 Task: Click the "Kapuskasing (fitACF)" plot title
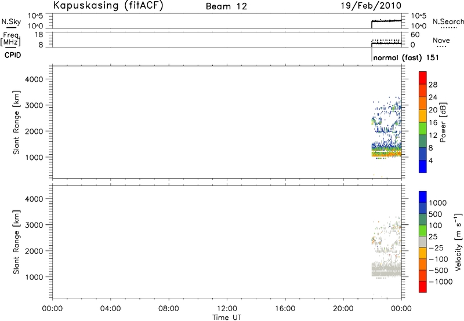pyautogui.click(x=108, y=6)
